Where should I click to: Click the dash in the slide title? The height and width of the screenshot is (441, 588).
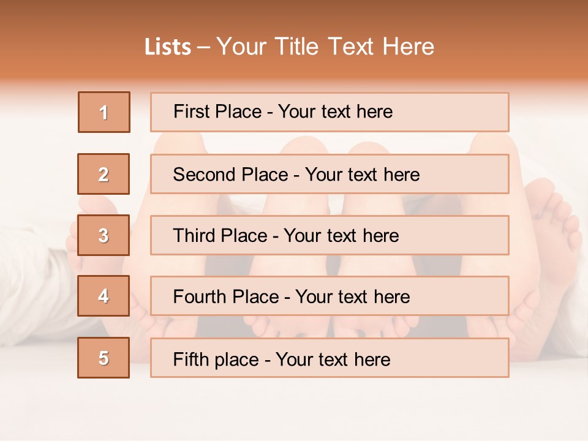pos(203,47)
